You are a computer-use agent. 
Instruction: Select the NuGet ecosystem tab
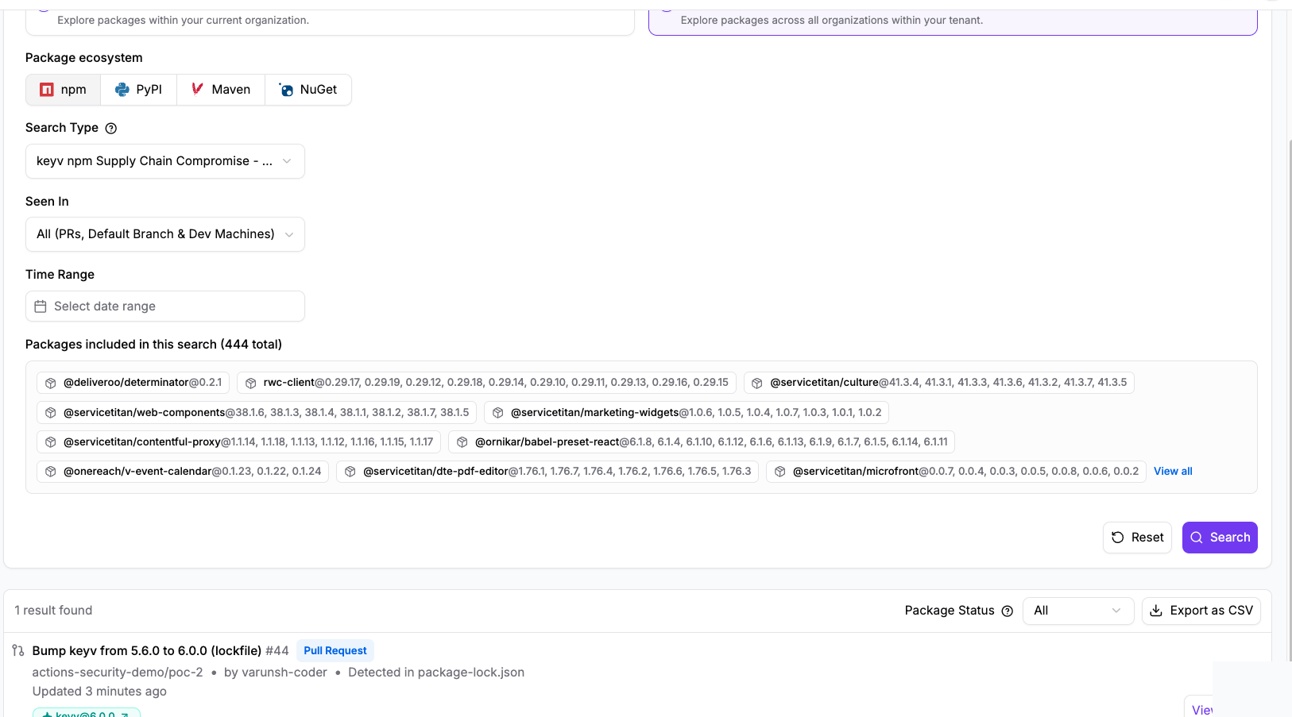(308, 90)
